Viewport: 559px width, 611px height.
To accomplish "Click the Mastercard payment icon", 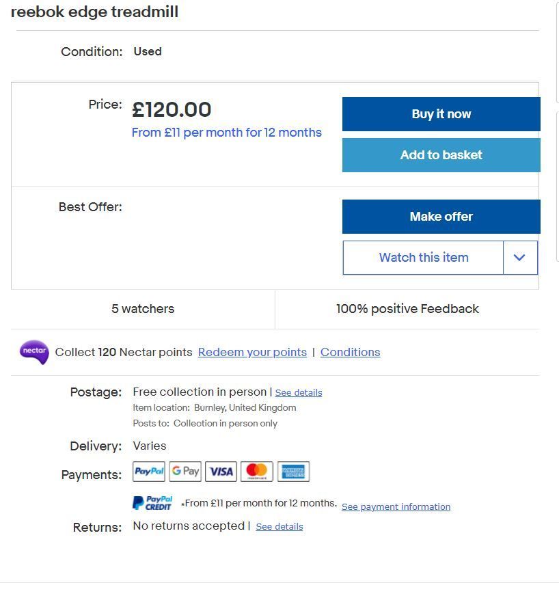I will (257, 472).
